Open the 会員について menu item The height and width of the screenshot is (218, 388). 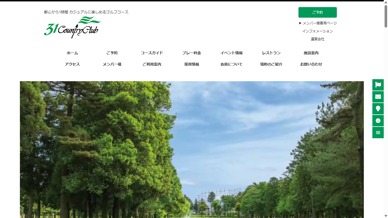pyautogui.click(x=231, y=64)
